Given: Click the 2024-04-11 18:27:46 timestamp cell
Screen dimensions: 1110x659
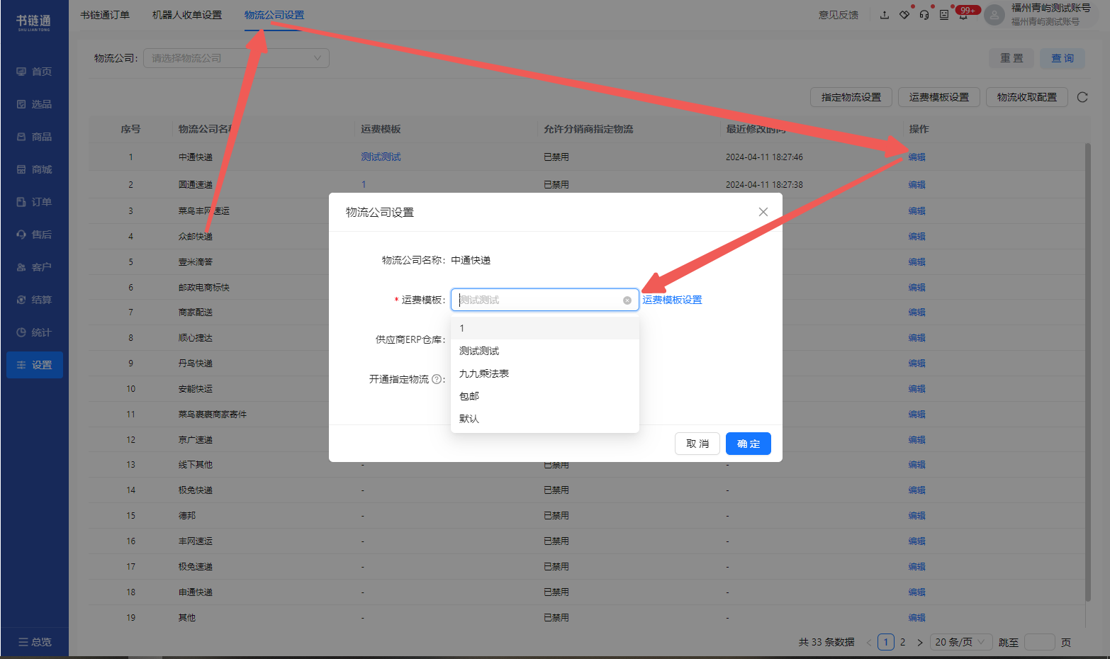Looking at the screenshot, I should tap(764, 157).
